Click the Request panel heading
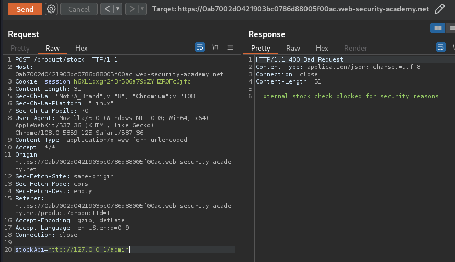 pyautogui.click(x=23, y=34)
